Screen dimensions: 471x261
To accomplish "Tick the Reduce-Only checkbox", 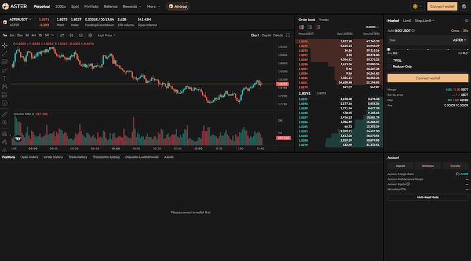I will point(390,66).
